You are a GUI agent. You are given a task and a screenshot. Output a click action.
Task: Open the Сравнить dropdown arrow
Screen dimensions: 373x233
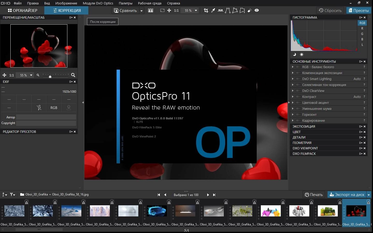click(141, 11)
